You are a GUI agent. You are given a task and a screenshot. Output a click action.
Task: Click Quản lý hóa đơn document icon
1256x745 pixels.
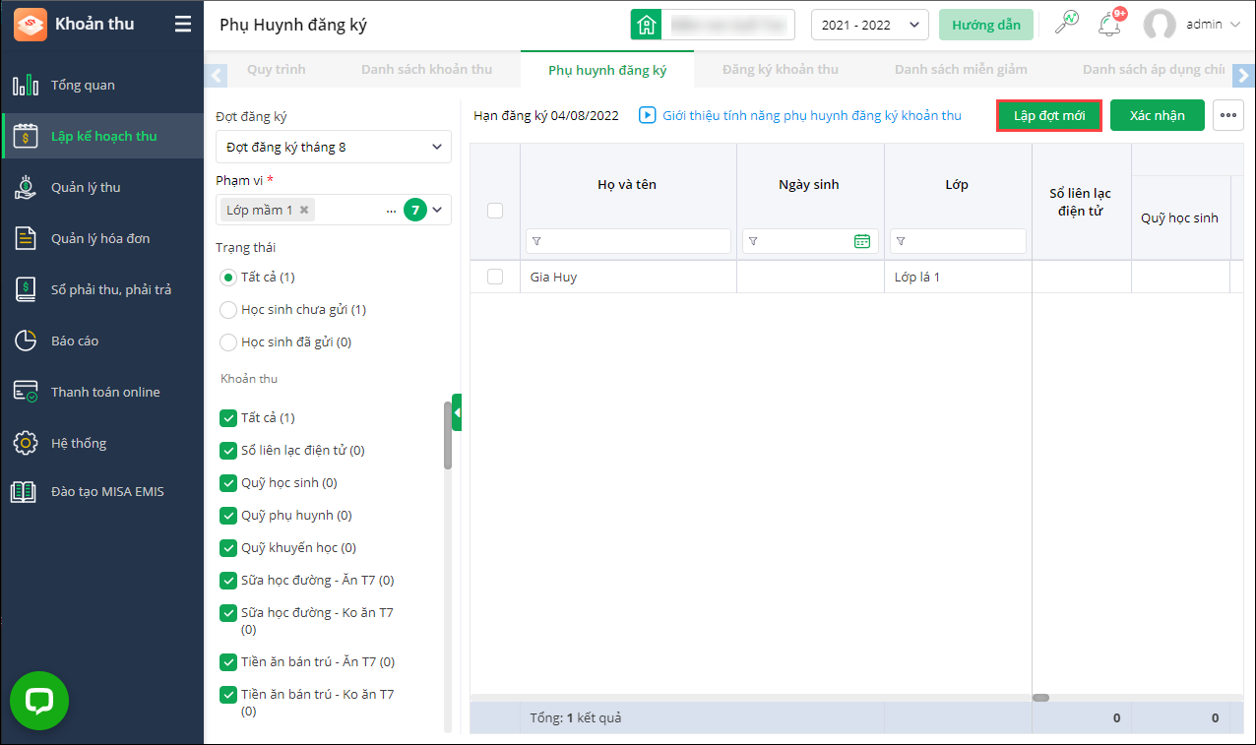(26, 238)
